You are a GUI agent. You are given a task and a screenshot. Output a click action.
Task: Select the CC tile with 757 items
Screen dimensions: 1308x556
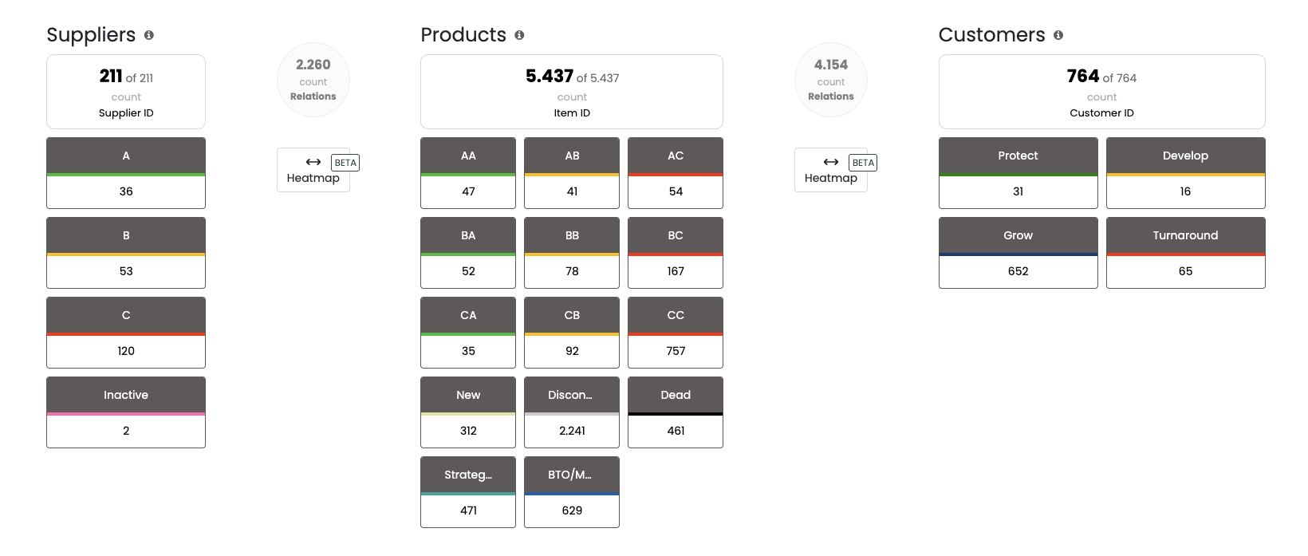676,332
